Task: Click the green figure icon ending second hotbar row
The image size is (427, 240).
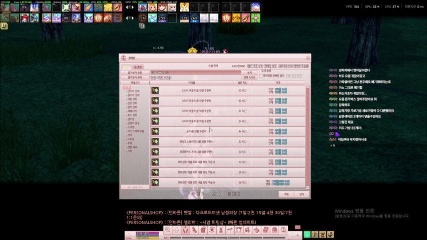Action: [255, 18]
